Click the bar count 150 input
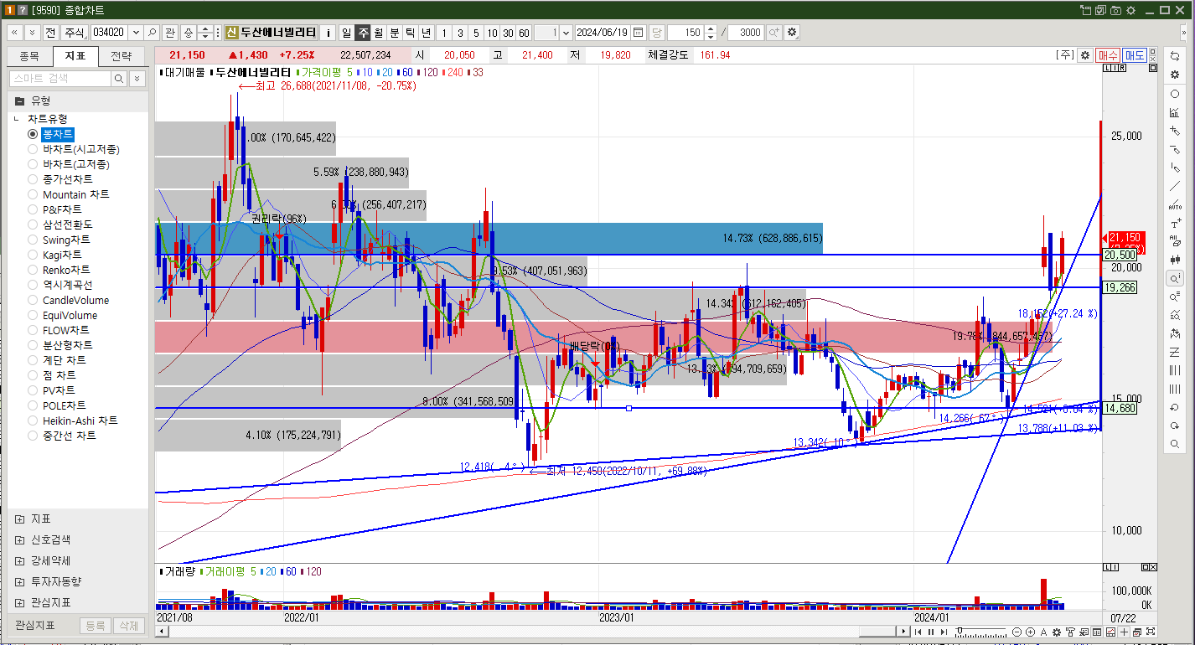This screenshot has width=1195, height=645. coord(685,32)
